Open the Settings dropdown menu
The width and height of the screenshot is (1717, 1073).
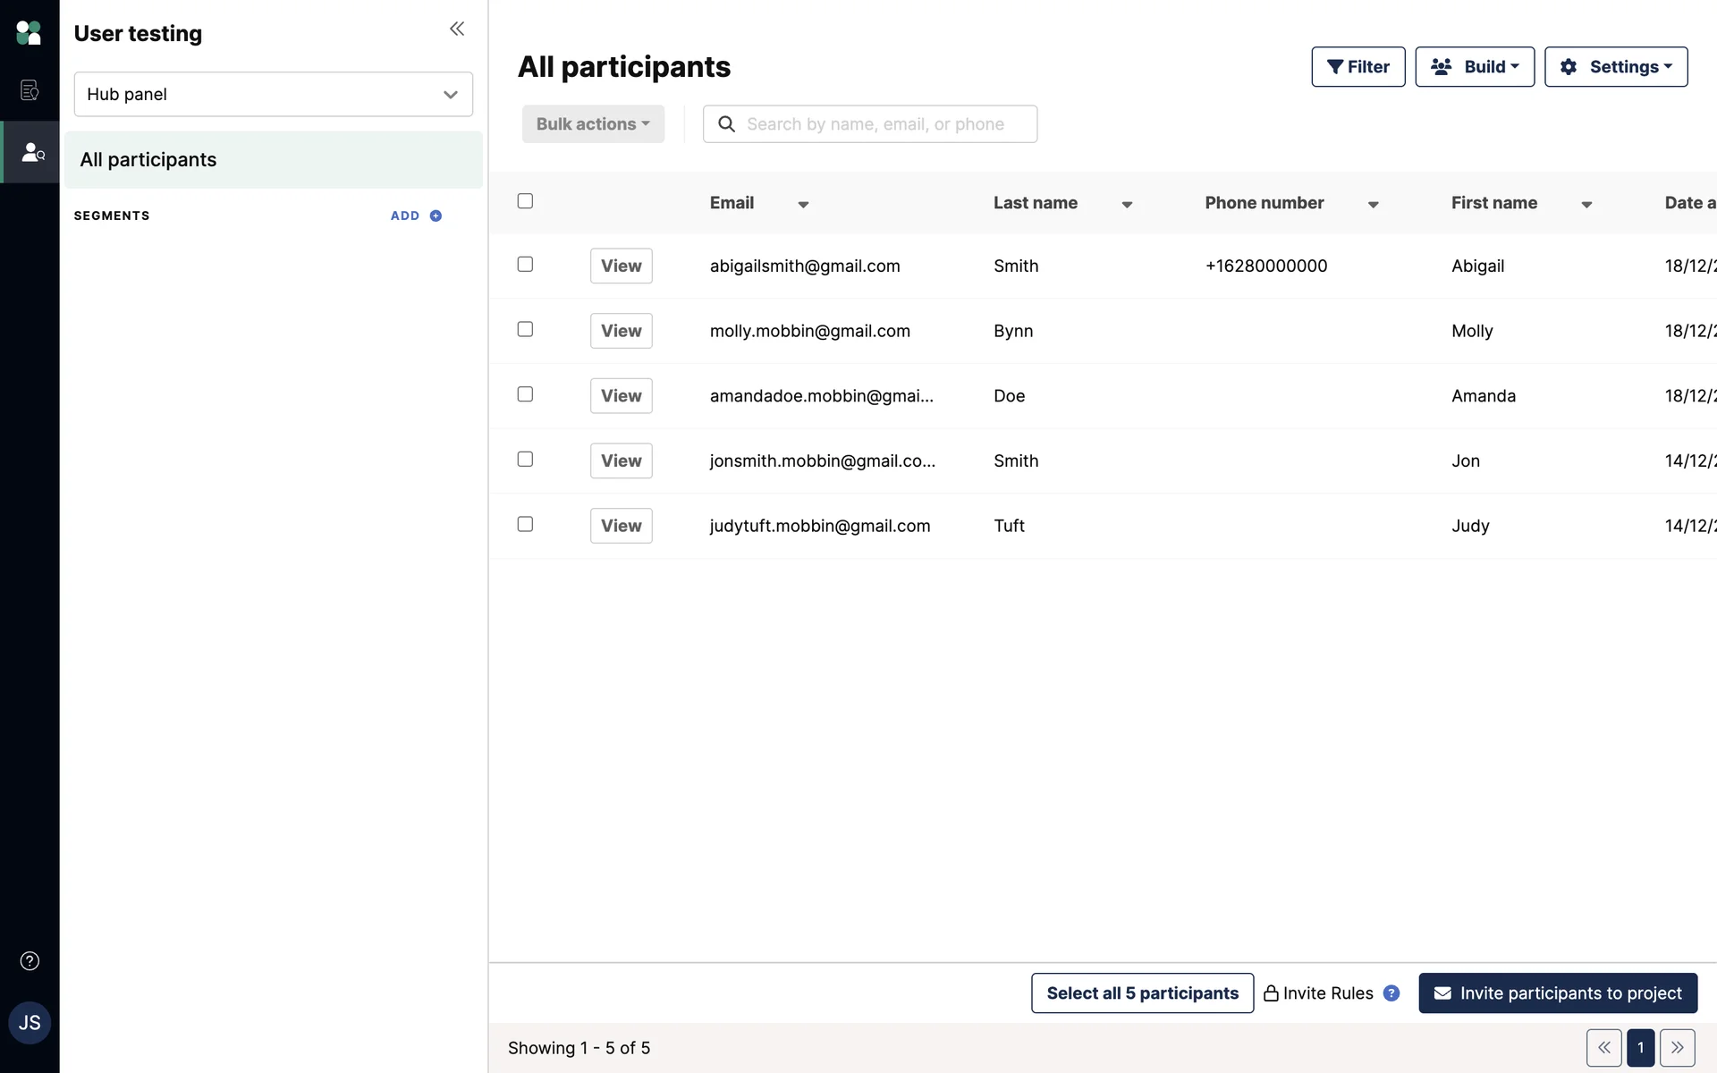(x=1616, y=67)
